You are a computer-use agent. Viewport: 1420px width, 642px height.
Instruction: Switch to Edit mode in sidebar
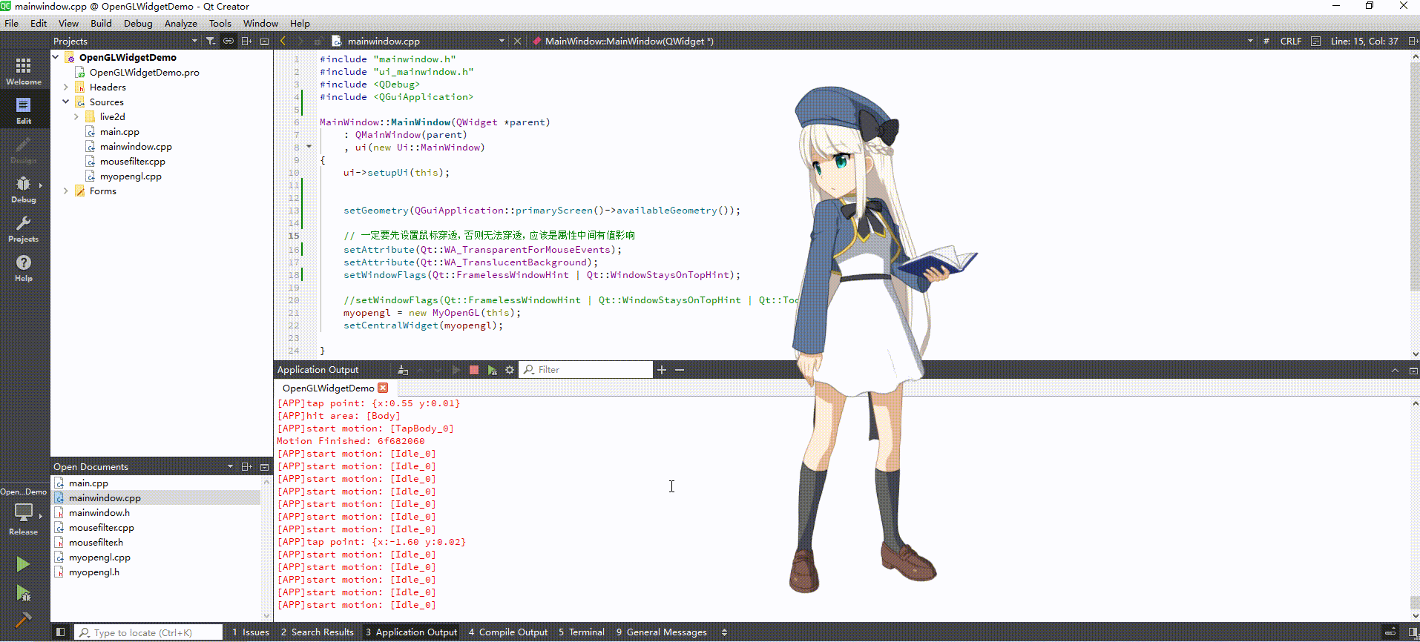pos(24,110)
